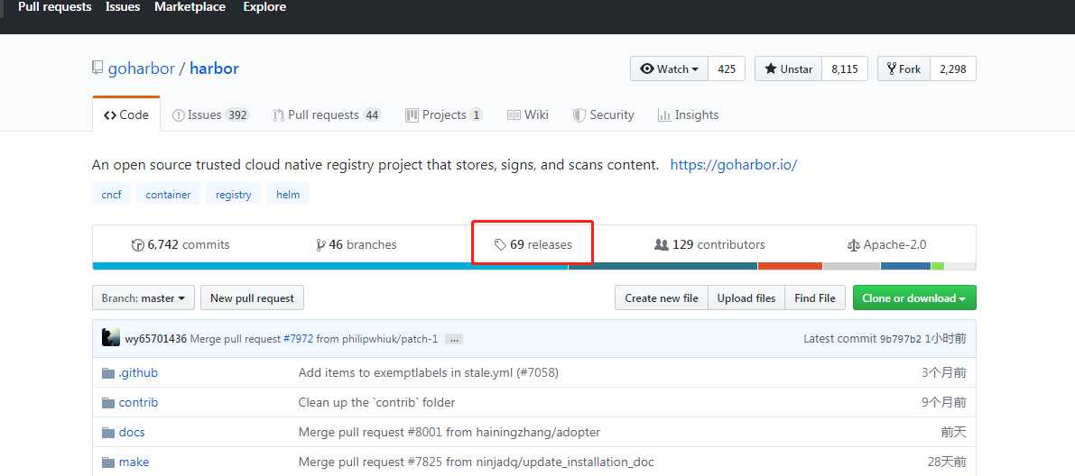Open the goharbor owner link
Viewport: 1075px width, 476px height.
(141, 69)
